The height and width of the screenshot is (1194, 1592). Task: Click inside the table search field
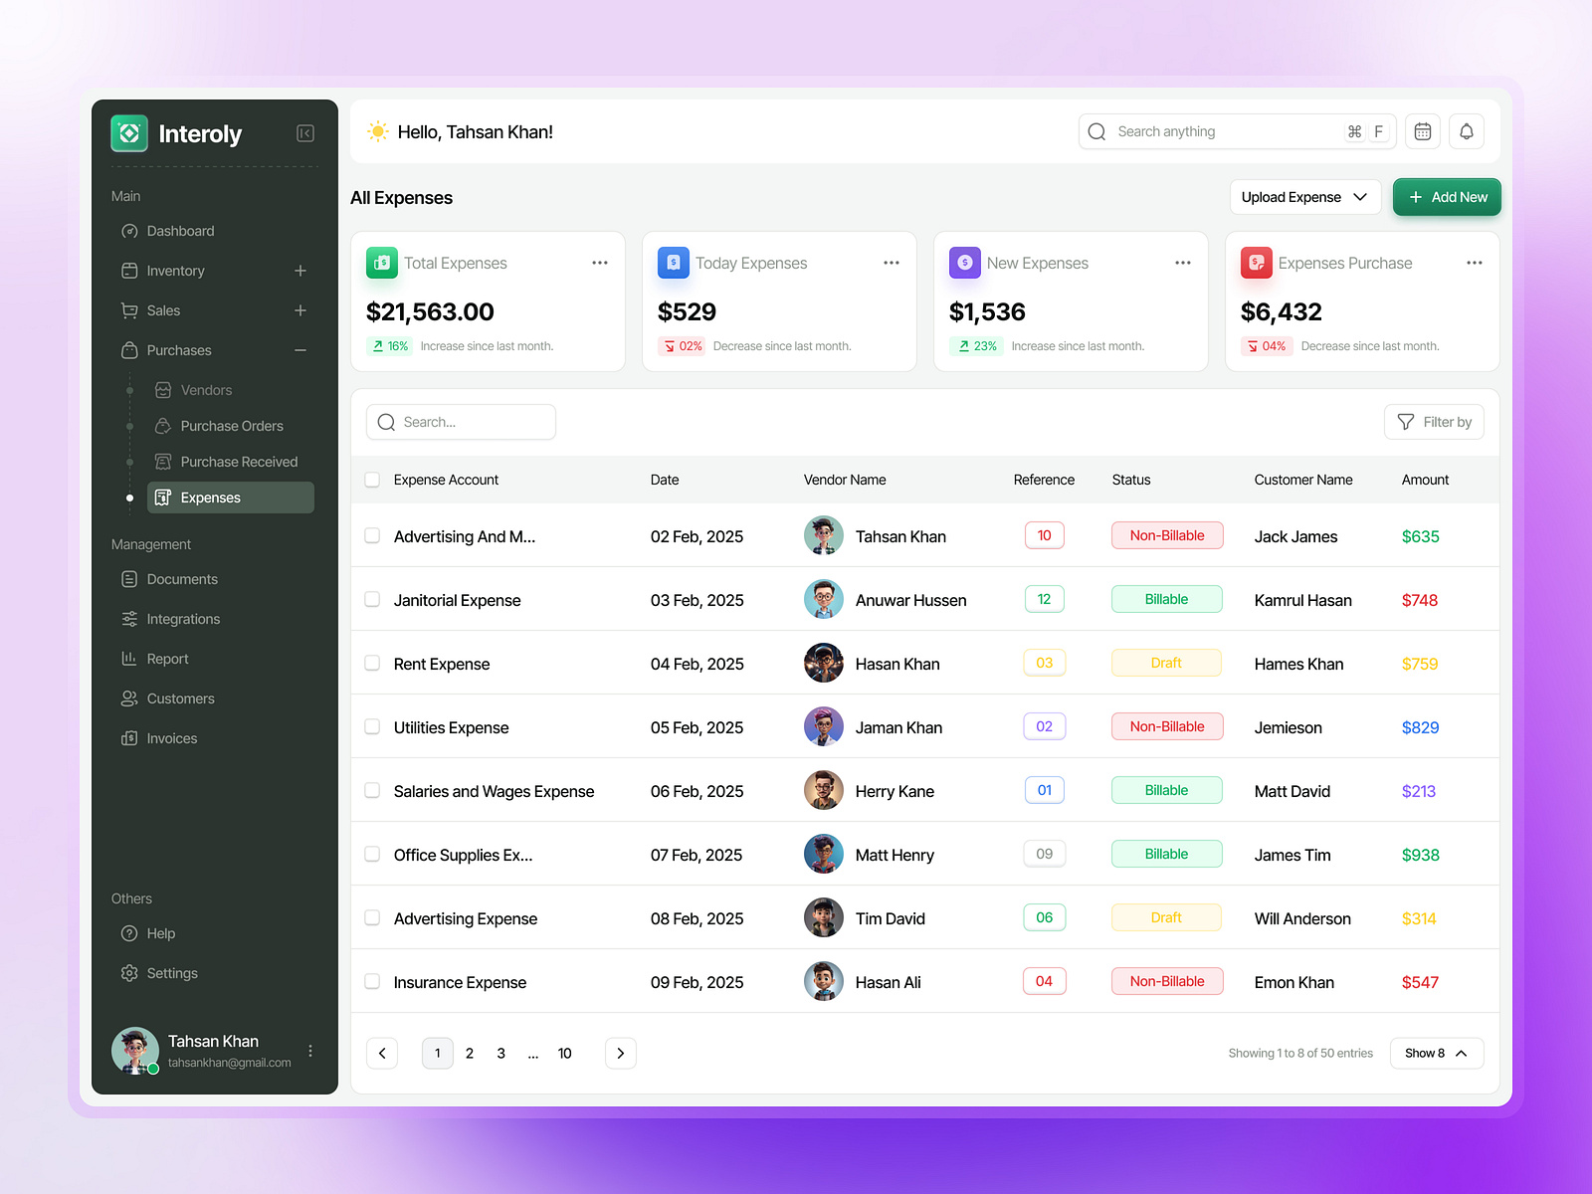click(x=460, y=422)
